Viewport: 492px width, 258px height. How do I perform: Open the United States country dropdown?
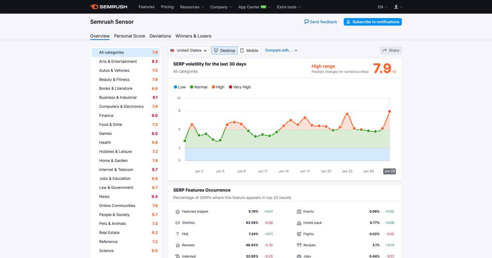(x=188, y=51)
